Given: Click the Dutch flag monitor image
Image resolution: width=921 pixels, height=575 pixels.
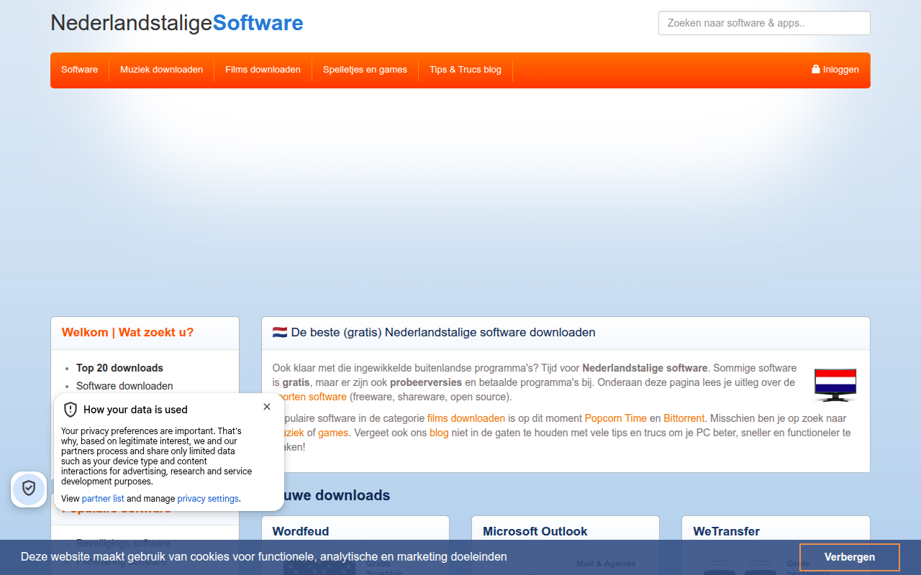Looking at the screenshot, I should pyautogui.click(x=835, y=385).
